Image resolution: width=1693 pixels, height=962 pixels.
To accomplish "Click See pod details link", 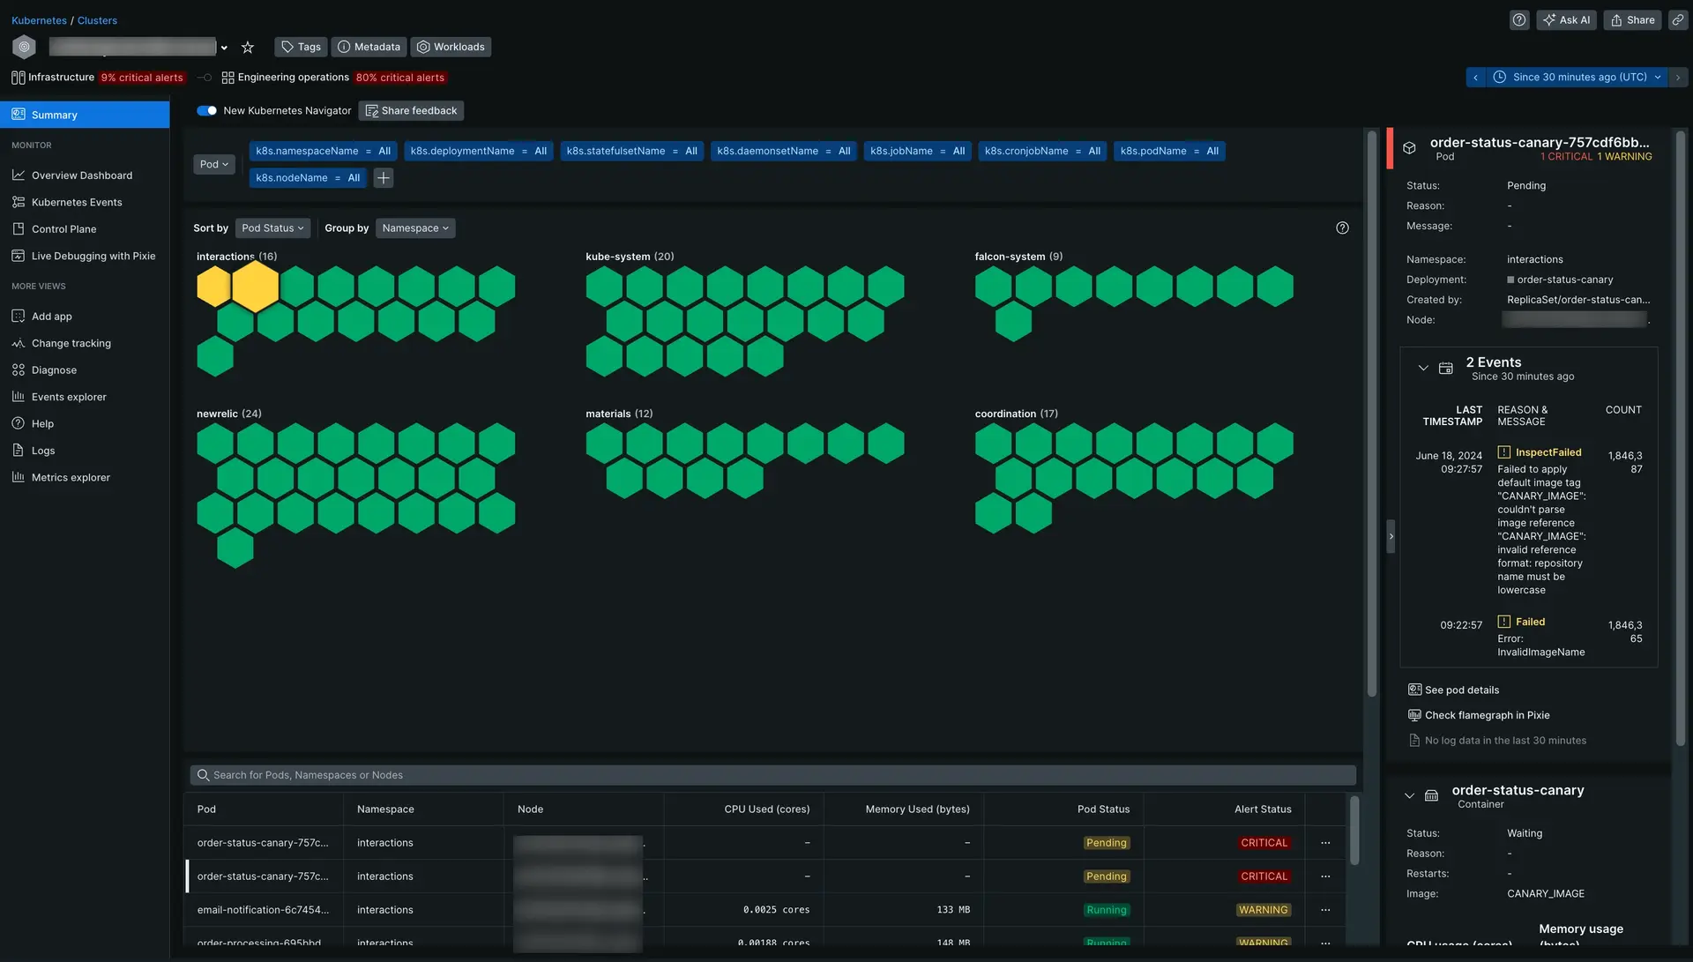I will [1461, 690].
